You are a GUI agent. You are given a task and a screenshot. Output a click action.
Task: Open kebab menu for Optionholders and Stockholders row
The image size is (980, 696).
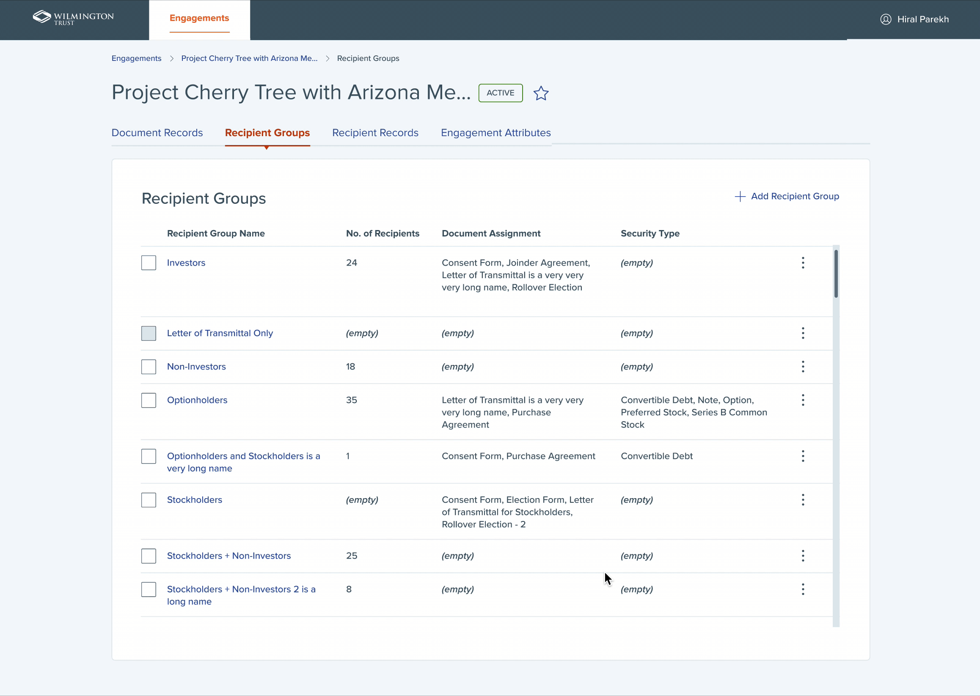pyautogui.click(x=803, y=456)
